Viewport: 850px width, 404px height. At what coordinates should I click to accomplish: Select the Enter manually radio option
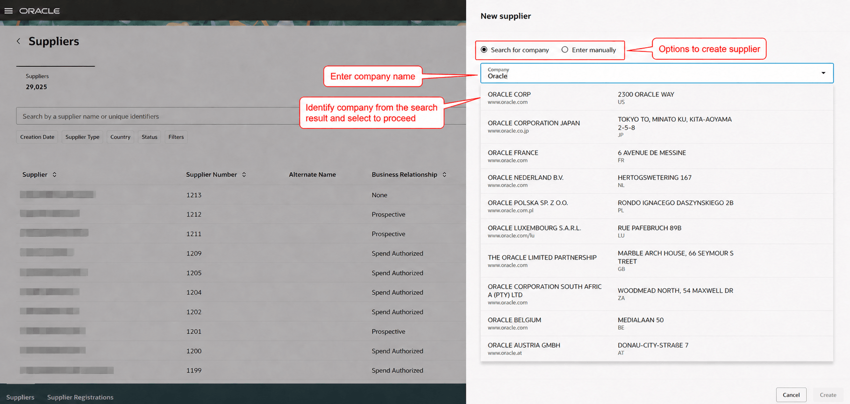(x=565, y=50)
